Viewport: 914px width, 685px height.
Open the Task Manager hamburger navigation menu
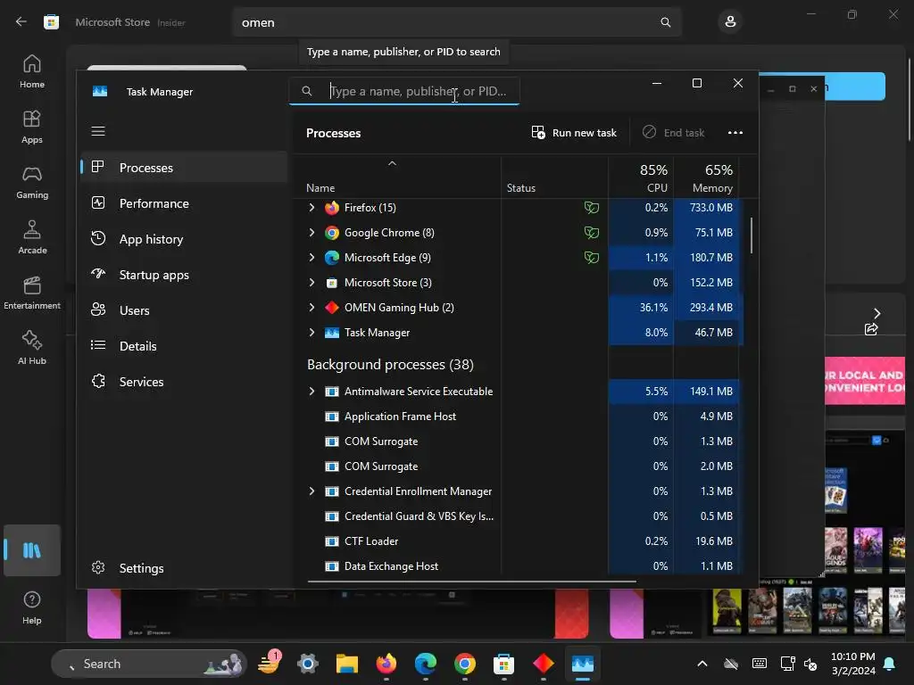98,131
